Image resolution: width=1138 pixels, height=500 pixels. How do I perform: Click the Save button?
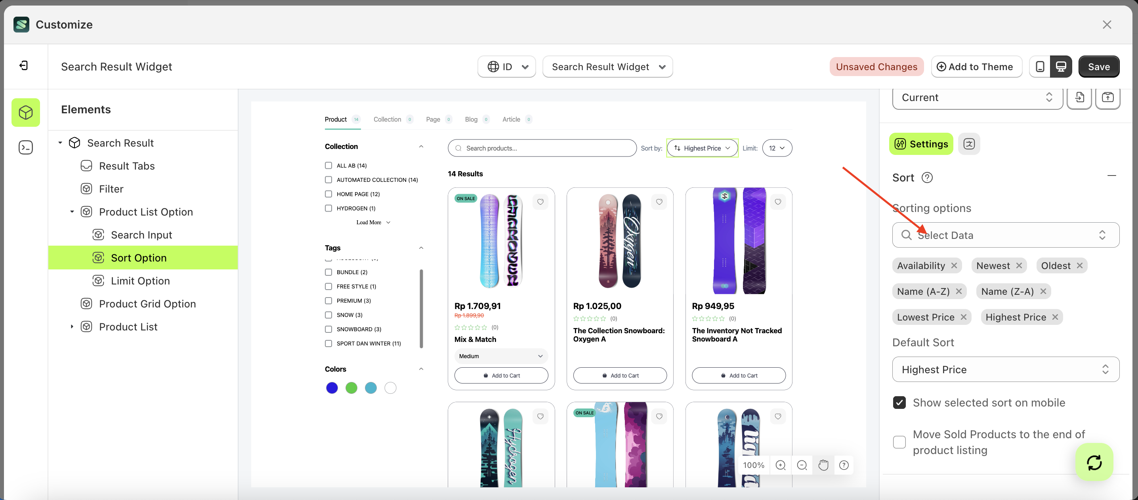[x=1099, y=66]
